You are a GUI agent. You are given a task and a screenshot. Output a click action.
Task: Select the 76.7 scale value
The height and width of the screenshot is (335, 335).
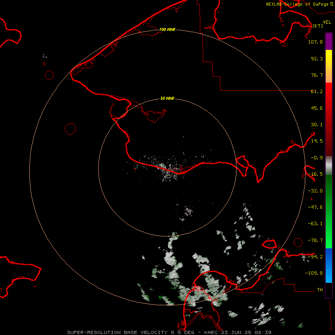tap(317, 75)
